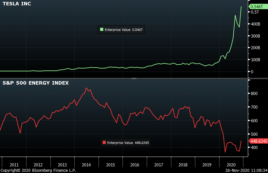Click the 800 tick on the Energy y-axis
This screenshot has width=268, height=173.
[x=254, y=93]
